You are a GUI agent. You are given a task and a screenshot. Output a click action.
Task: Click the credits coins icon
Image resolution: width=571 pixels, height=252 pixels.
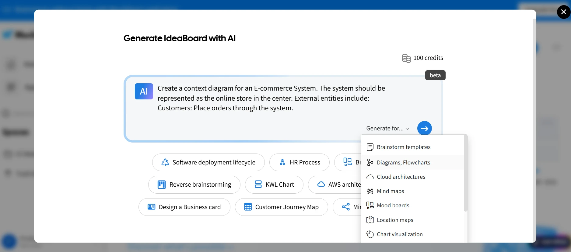pyautogui.click(x=406, y=58)
